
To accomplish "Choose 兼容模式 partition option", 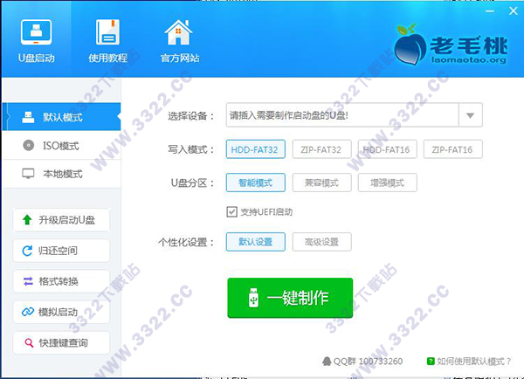I will pyautogui.click(x=321, y=183).
